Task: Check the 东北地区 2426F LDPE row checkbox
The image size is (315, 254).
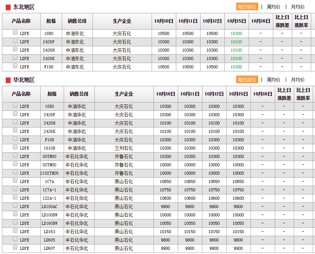Action: [x=15, y=41]
